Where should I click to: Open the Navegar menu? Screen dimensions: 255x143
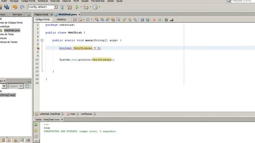tap(14, 1)
